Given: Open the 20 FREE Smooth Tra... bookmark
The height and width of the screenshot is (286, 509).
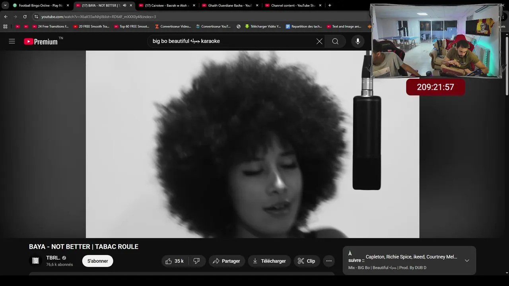Looking at the screenshot, I should (91, 27).
